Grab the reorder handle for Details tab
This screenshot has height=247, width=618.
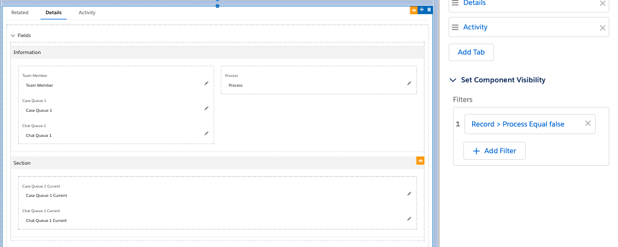click(455, 3)
